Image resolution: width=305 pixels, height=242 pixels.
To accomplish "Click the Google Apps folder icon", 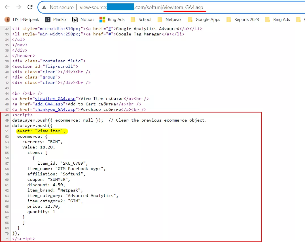I will click(190, 20).
